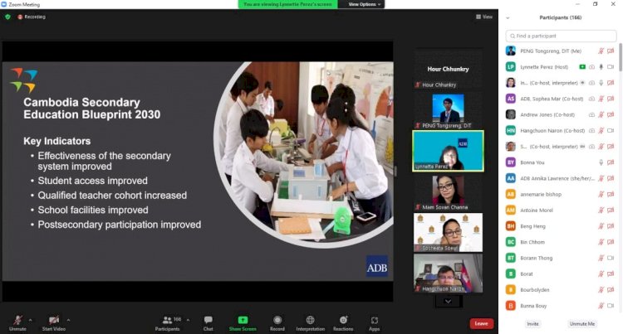
Task: Select participant Borat in list
Action: click(561, 273)
